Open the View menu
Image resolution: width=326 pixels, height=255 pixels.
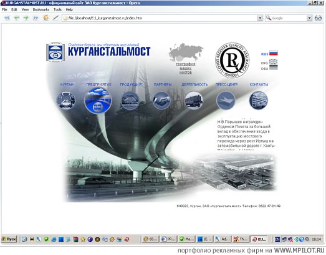[25, 9]
